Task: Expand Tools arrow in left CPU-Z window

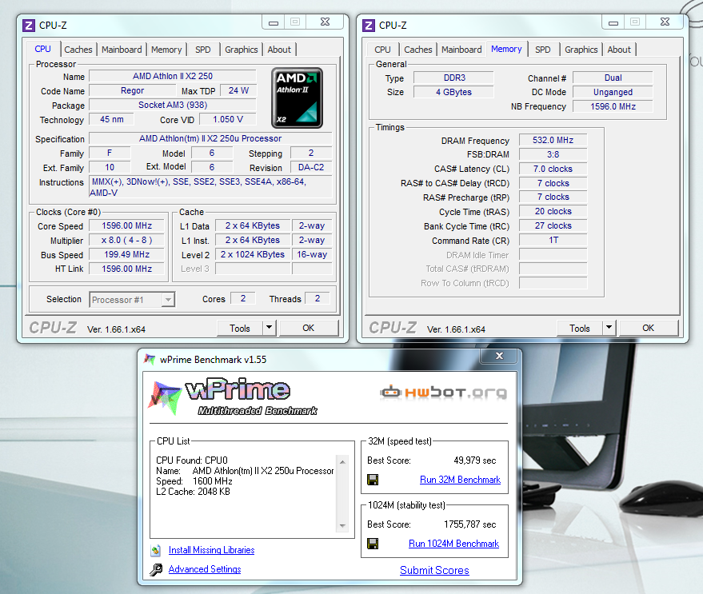Action: click(x=269, y=328)
